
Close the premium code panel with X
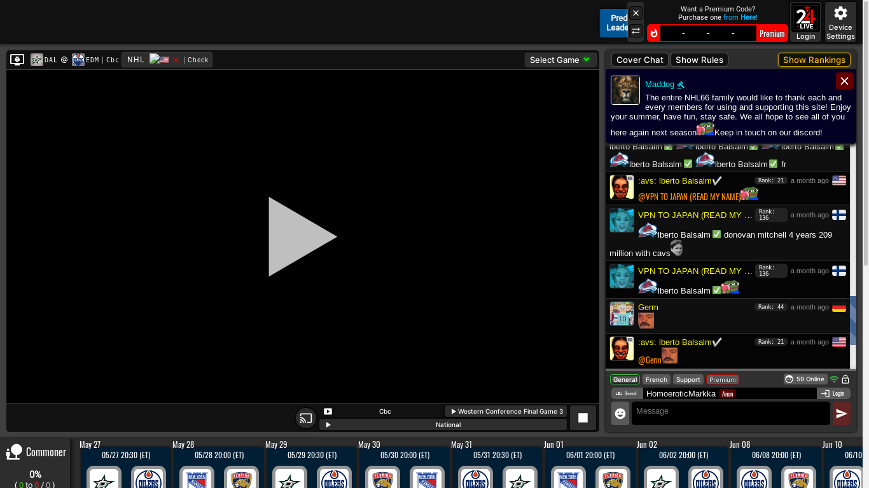(636, 13)
